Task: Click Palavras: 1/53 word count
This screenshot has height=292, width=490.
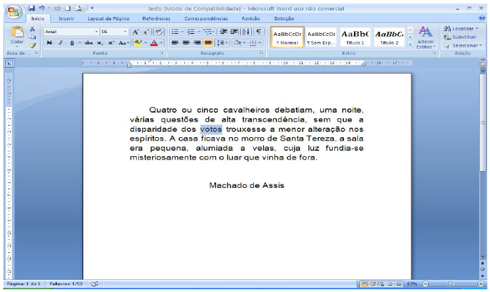Action: click(x=66, y=284)
